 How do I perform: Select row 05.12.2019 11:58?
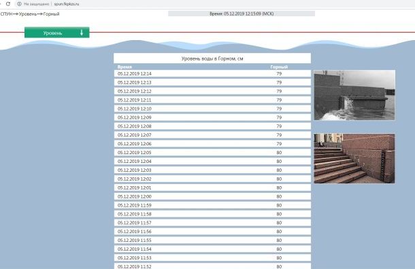click(x=212, y=214)
